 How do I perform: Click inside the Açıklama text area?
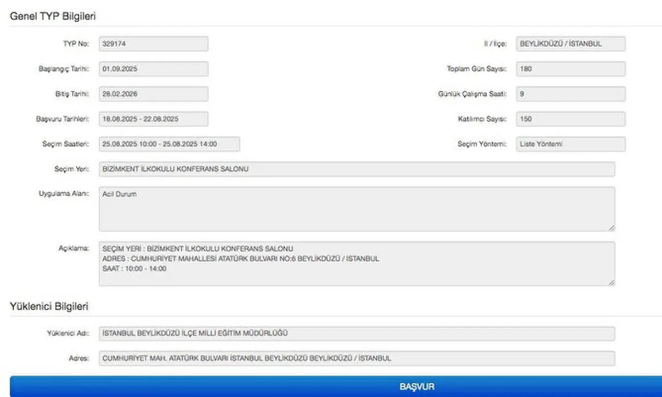pyautogui.click(x=356, y=263)
